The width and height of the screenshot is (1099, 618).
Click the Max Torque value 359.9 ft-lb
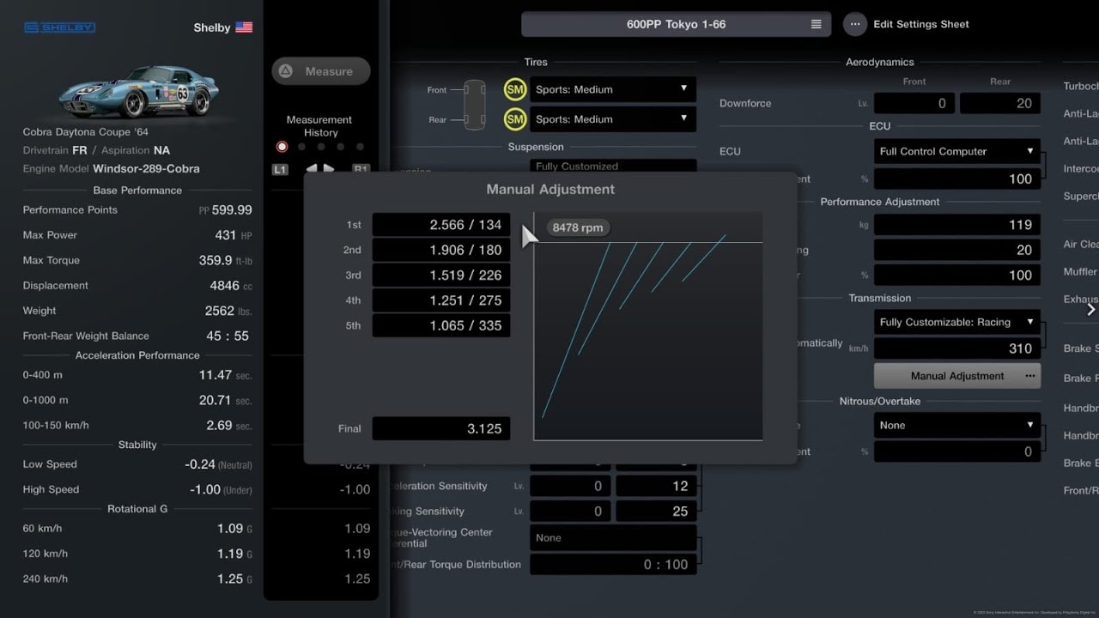point(226,260)
